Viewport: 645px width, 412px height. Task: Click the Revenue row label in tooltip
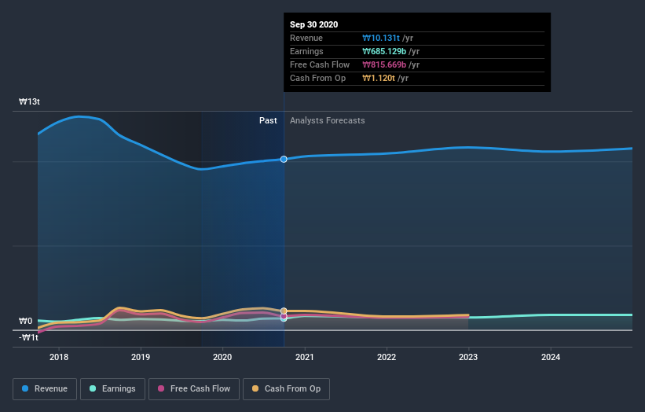point(306,38)
